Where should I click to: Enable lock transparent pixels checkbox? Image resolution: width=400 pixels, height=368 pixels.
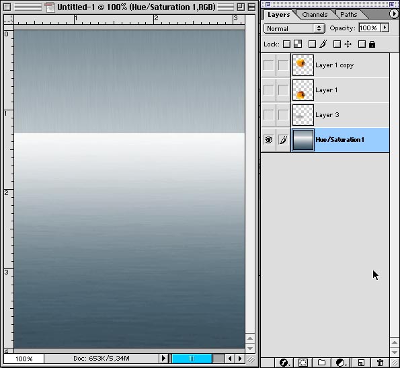(287, 44)
